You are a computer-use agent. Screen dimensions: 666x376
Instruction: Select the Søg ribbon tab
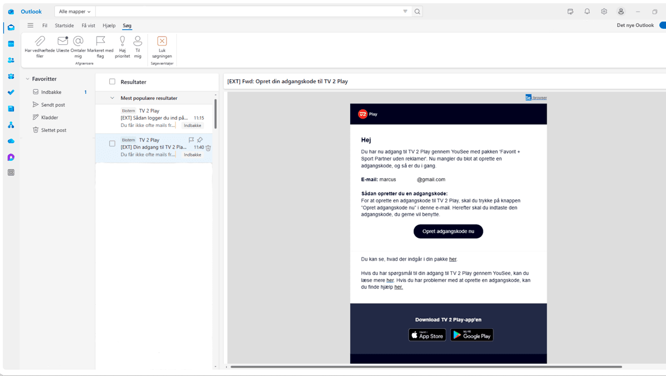(127, 26)
